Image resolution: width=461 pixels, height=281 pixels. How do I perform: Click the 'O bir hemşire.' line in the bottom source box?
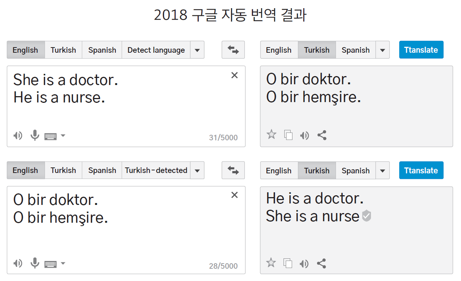61,218
